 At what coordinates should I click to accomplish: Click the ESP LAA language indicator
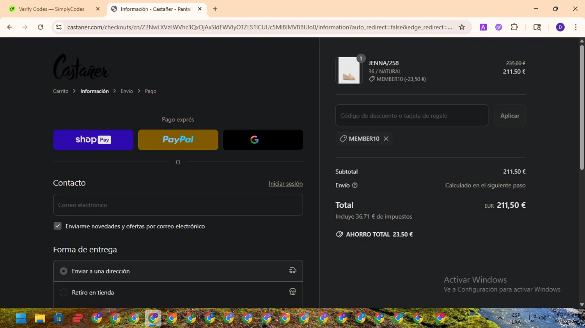516,318
